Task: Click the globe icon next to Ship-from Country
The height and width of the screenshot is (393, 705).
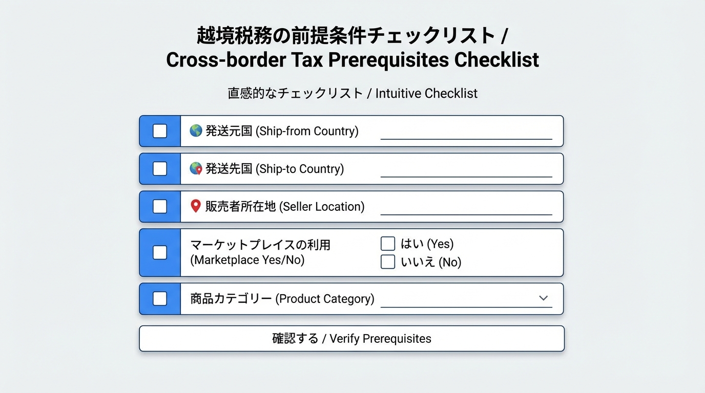Action: (195, 130)
